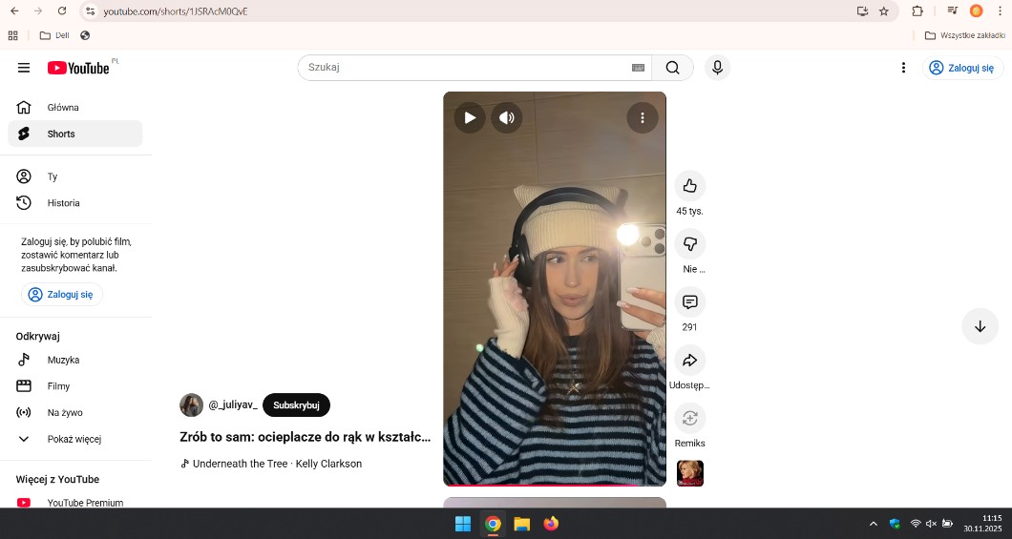Start voice search with the microphone icon
Viewport: 1012px width, 539px height.
click(716, 68)
